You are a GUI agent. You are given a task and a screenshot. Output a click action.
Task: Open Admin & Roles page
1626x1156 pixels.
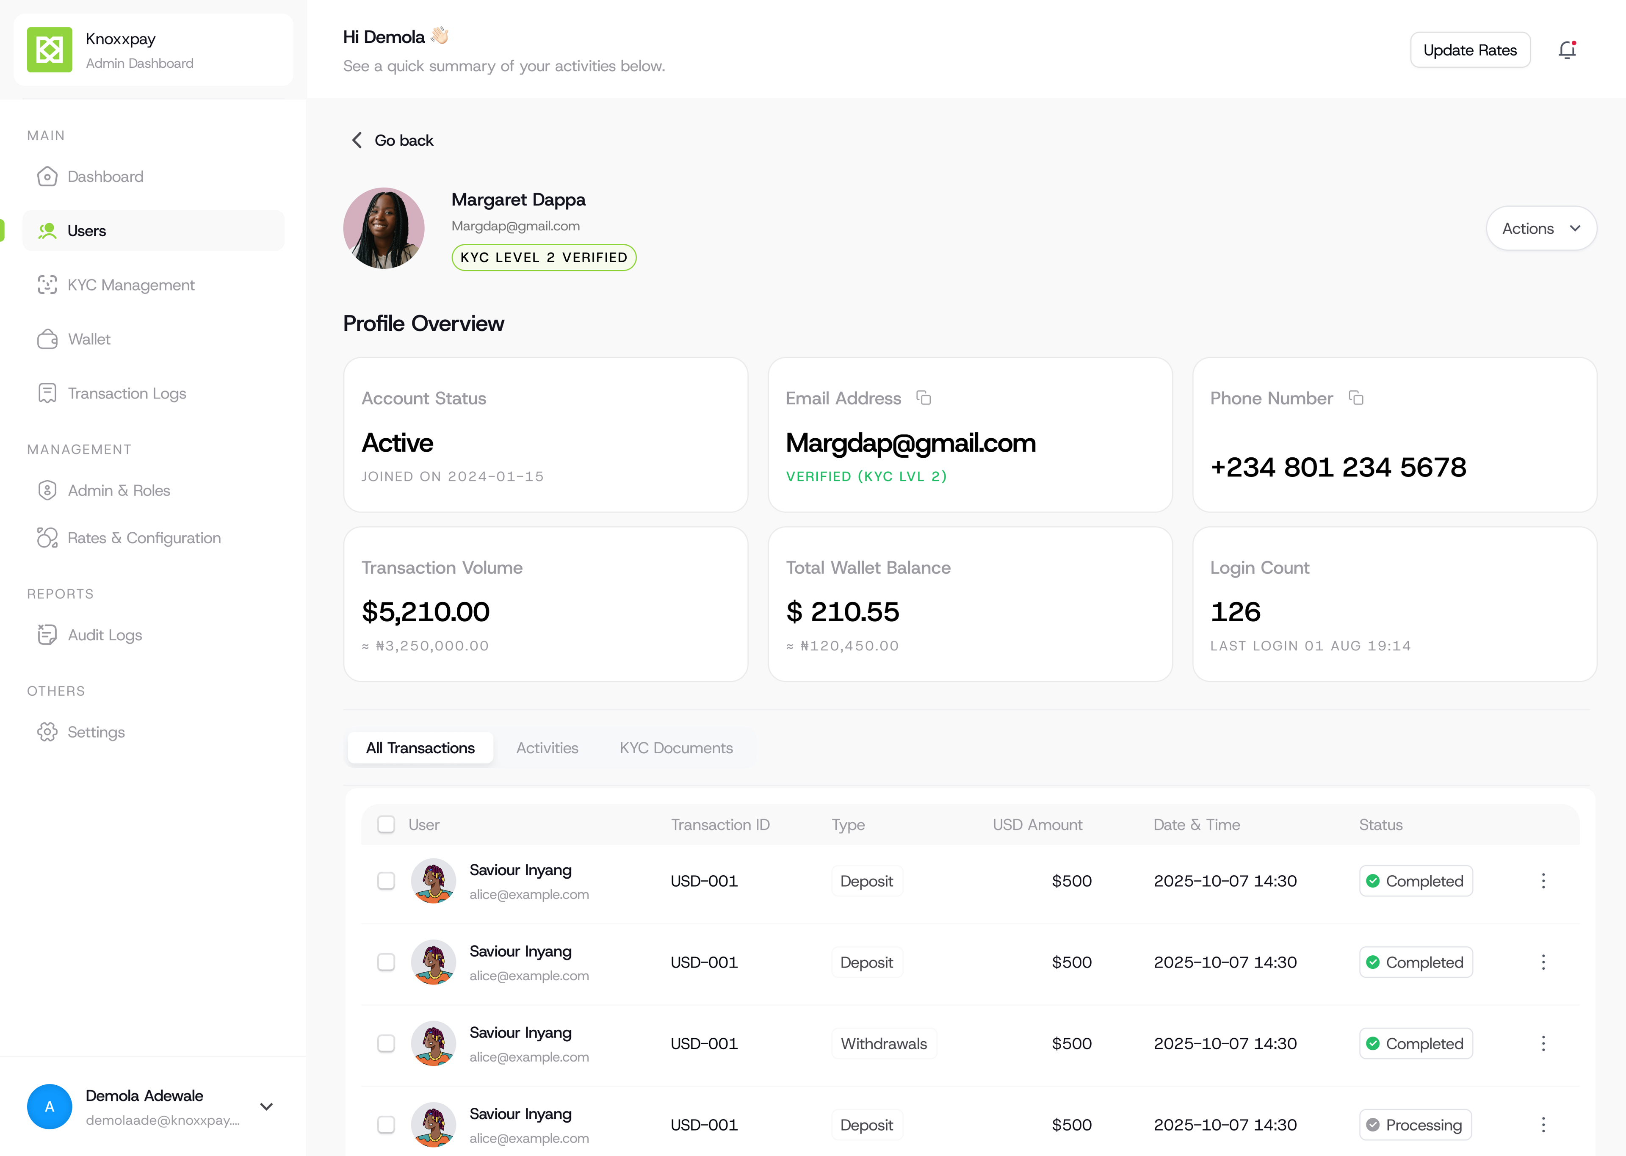(x=153, y=490)
